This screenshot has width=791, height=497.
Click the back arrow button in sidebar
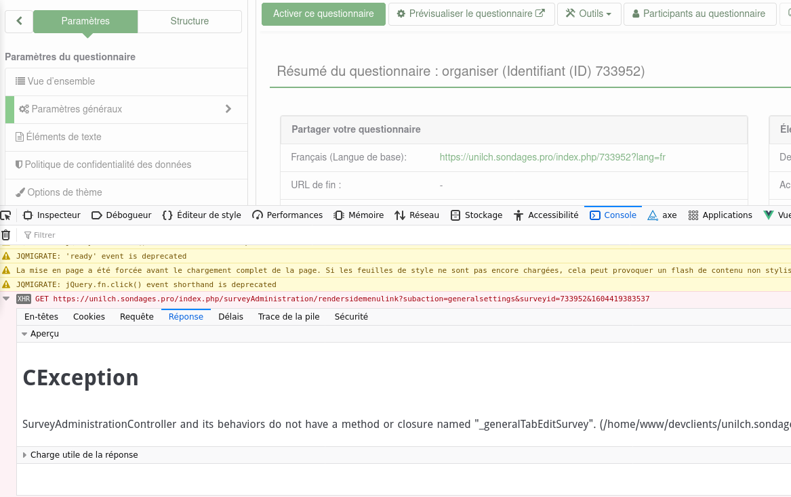19,21
